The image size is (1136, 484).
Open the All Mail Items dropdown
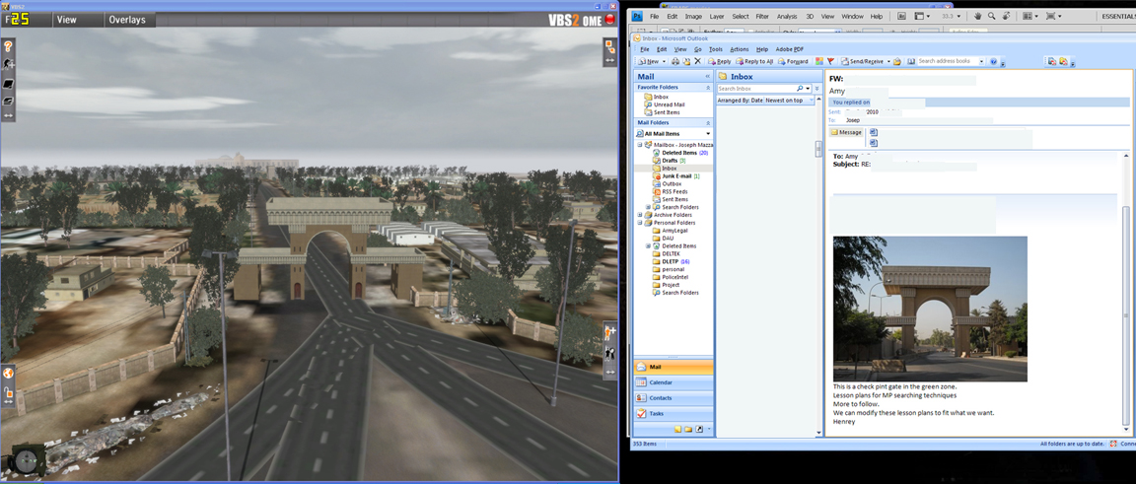click(707, 134)
